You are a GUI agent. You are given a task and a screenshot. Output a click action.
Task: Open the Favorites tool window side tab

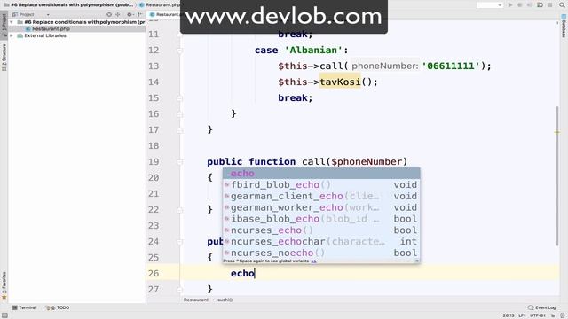click(x=4, y=285)
